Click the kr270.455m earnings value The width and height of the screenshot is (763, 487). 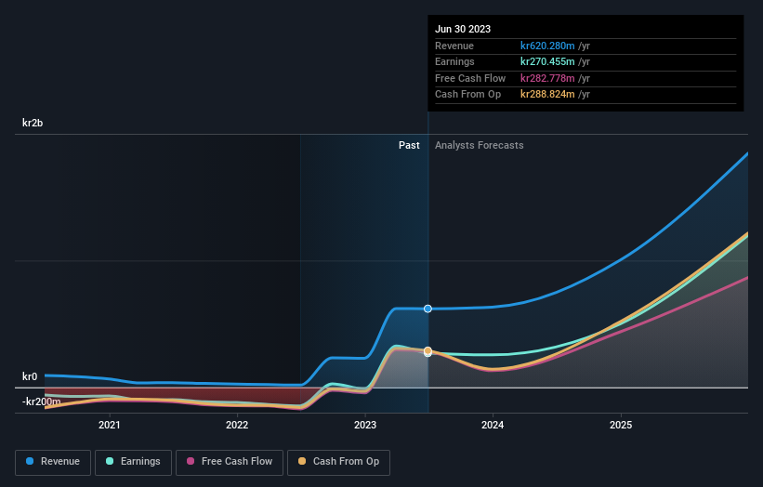tap(547, 61)
